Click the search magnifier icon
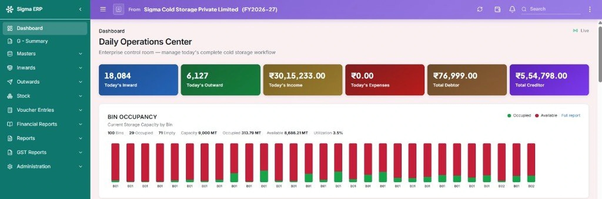This screenshot has height=199, width=602. pos(524,9)
